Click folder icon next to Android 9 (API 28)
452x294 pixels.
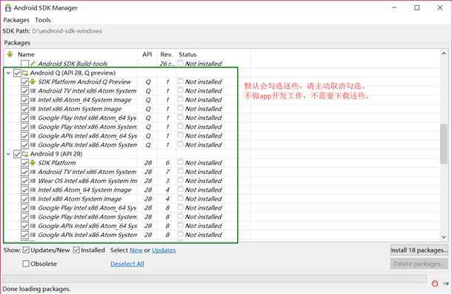[x=25, y=154]
